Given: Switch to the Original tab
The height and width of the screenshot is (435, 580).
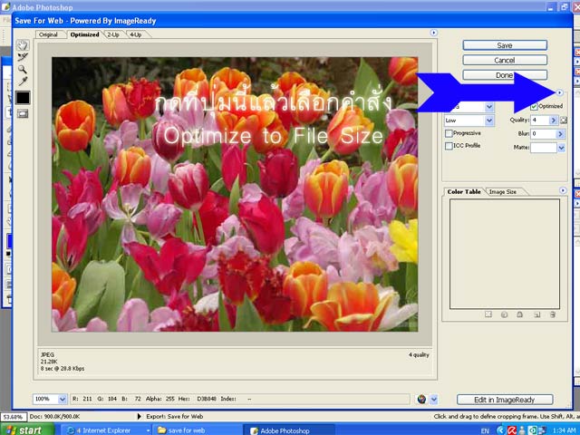Looking at the screenshot, I should 48,34.
